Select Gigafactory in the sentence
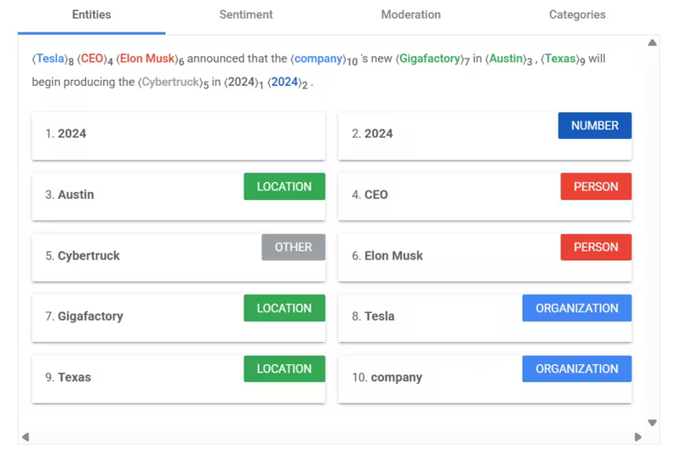The height and width of the screenshot is (450, 681). (x=430, y=59)
